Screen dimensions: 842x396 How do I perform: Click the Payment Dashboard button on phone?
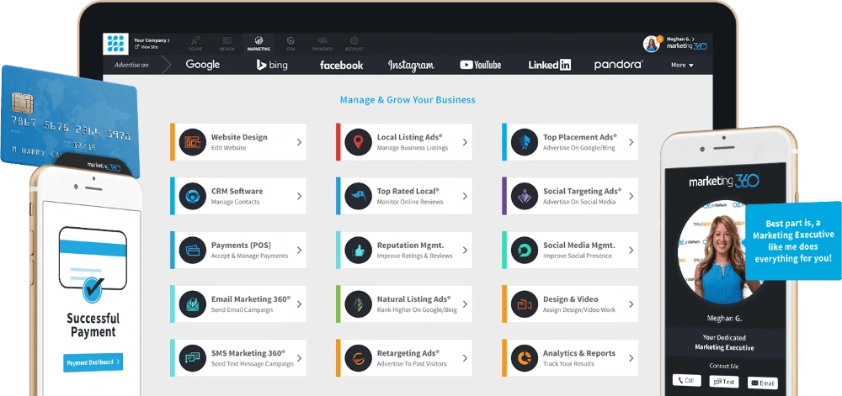93,362
